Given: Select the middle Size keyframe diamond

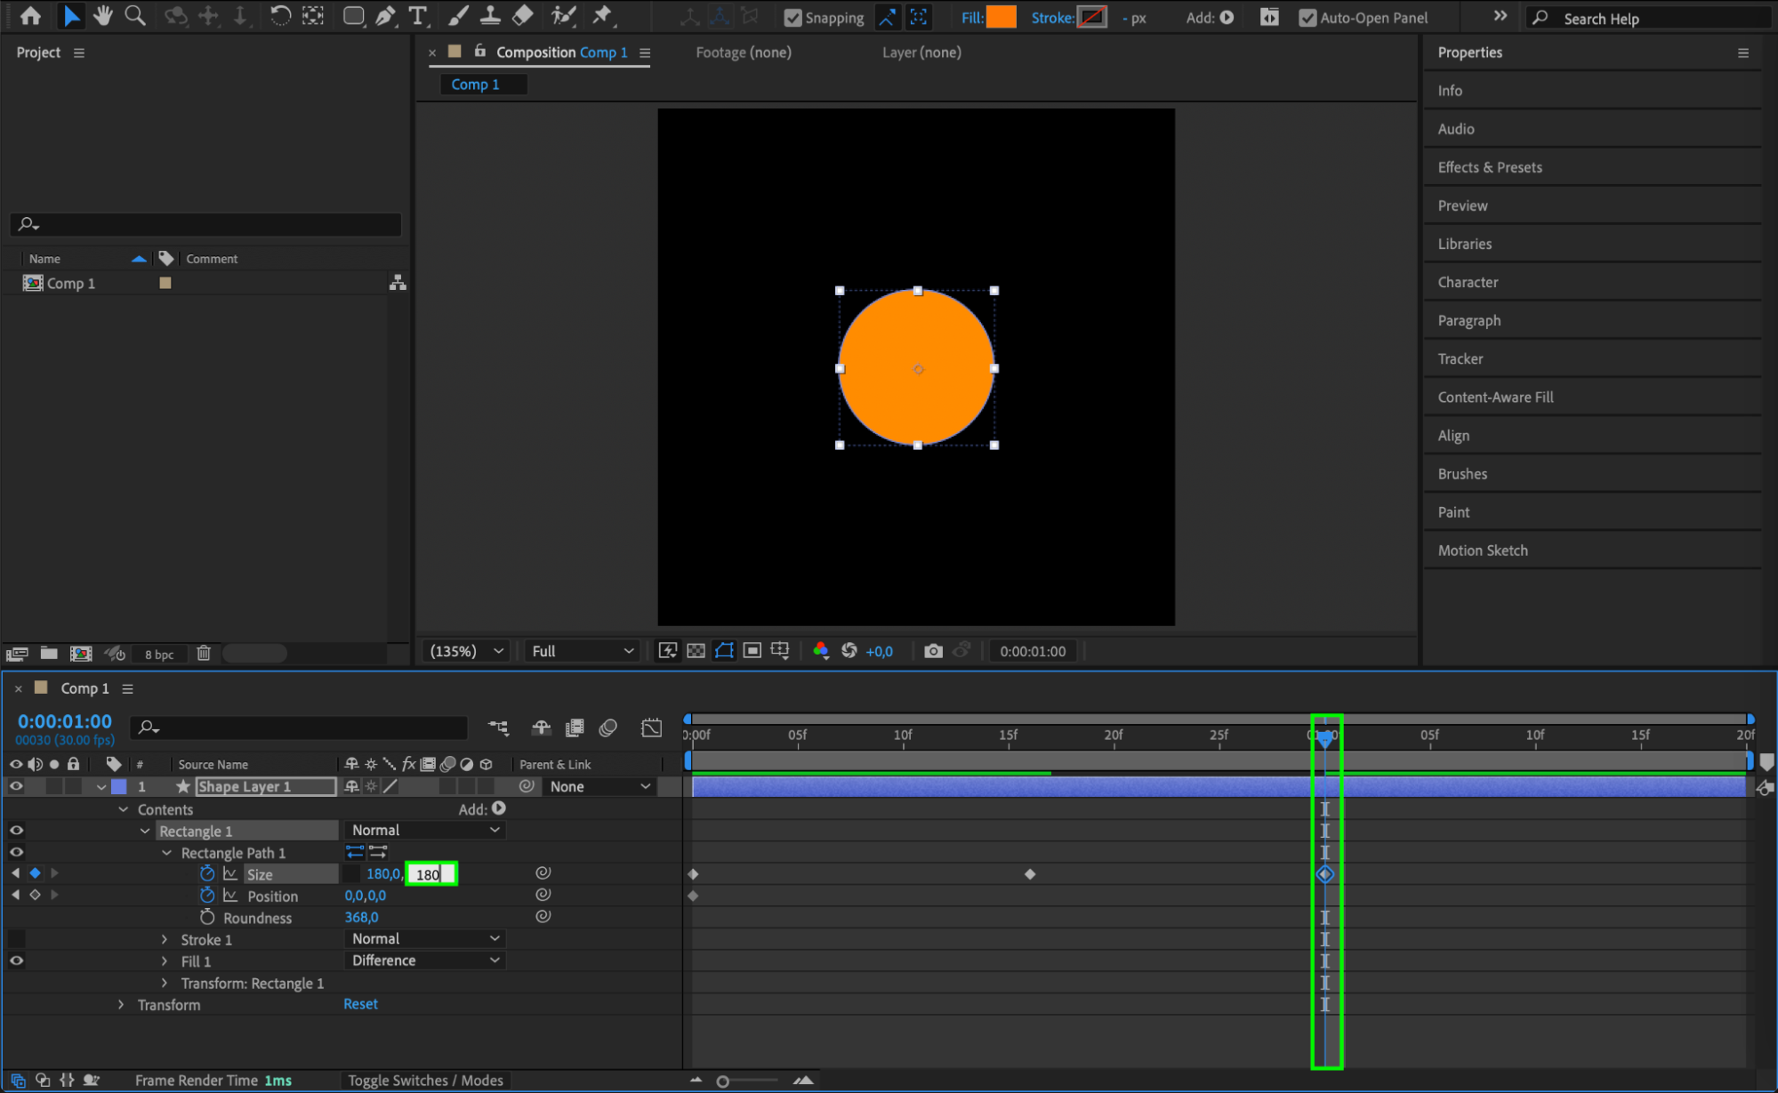Looking at the screenshot, I should (x=1029, y=874).
